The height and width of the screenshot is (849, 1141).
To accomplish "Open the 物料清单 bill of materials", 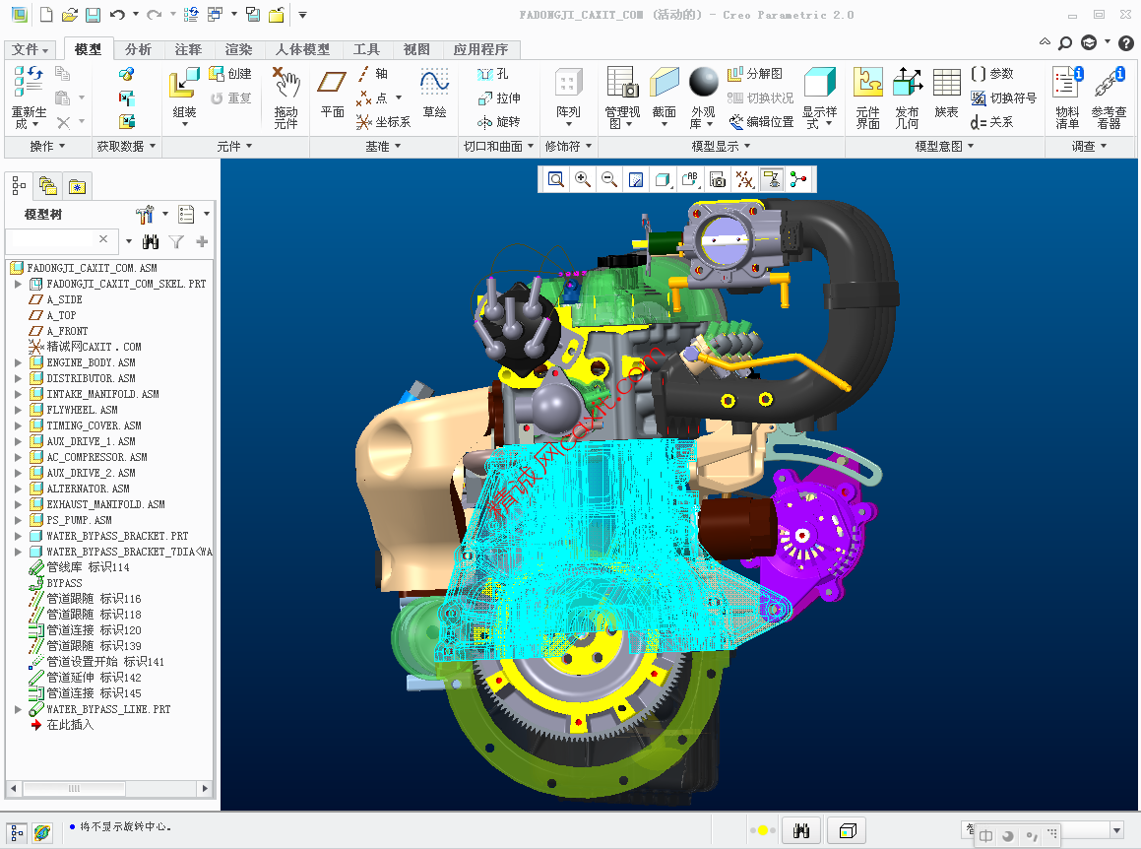I will point(1067,98).
